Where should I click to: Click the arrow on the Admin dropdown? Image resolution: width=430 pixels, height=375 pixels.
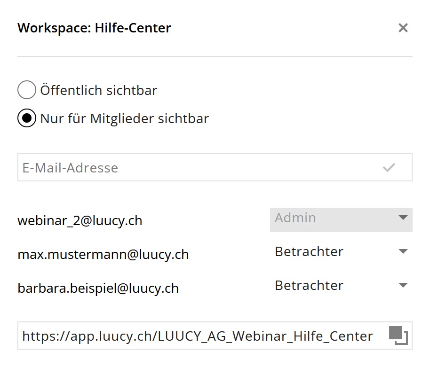(x=403, y=218)
